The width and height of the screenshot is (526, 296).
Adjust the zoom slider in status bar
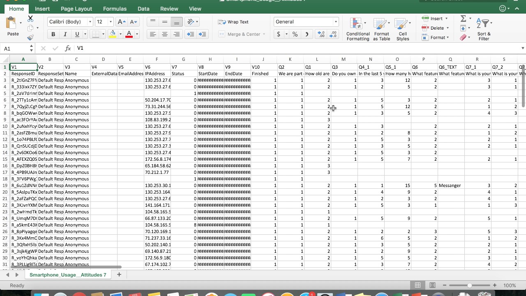469,285
